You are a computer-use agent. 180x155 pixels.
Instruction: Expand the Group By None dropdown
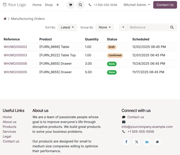point(105,27)
